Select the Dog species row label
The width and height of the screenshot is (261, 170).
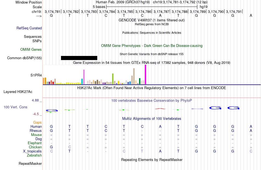point(39,139)
